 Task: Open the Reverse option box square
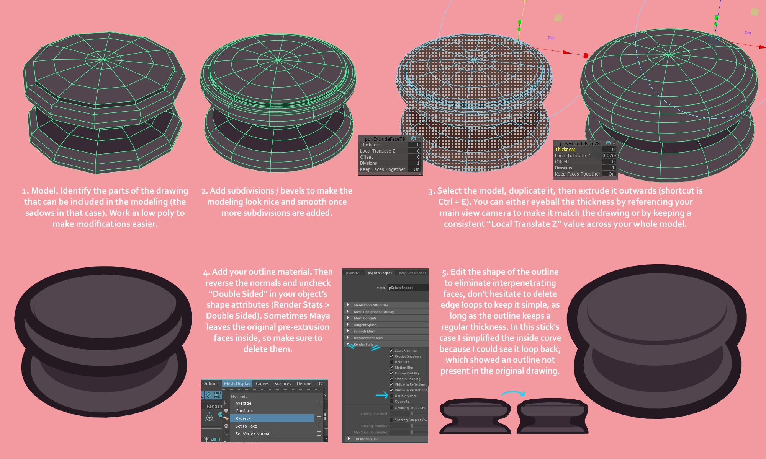[319, 418]
